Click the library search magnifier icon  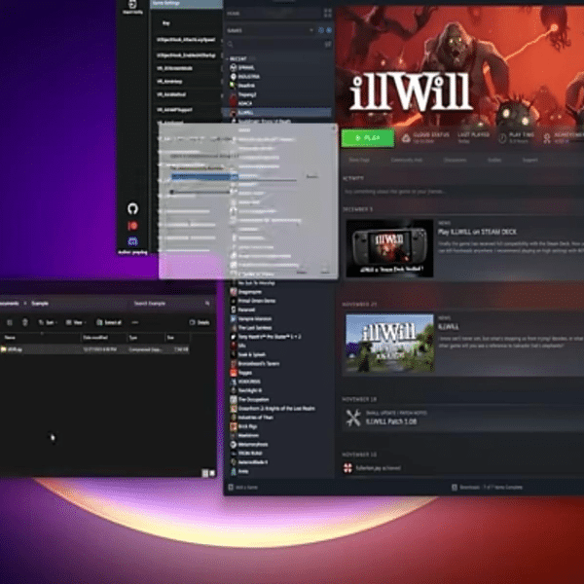[x=230, y=44]
